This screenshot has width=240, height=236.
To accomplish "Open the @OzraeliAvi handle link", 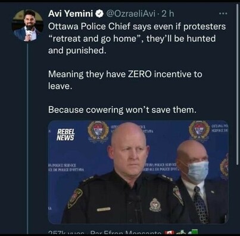I will pyautogui.click(x=131, y=14).
